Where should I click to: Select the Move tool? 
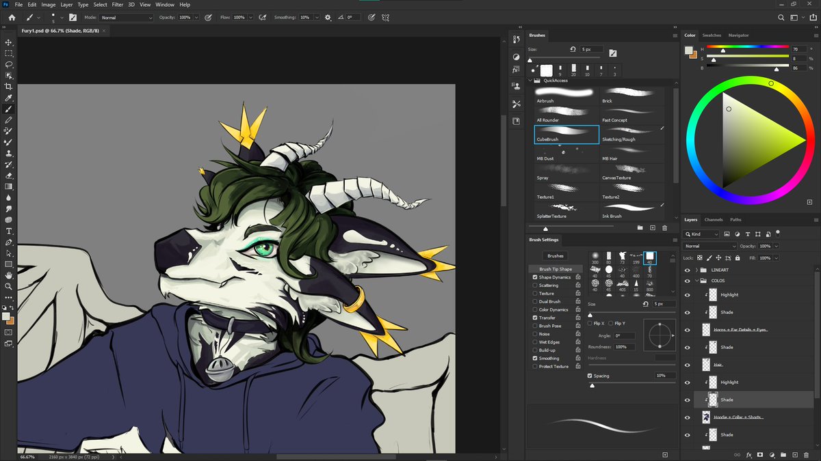click(9, 42)
